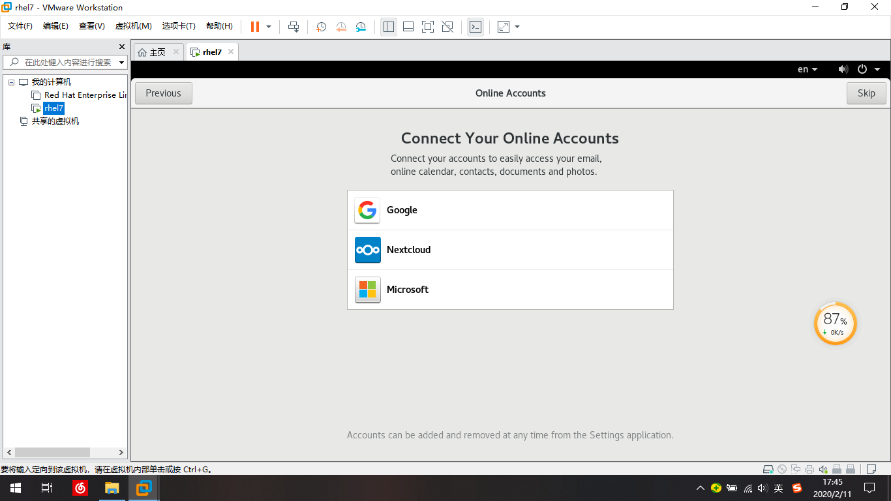The image size is (891, 501).
Task: Toggle the library sidebar view icon
Action: 389,27
